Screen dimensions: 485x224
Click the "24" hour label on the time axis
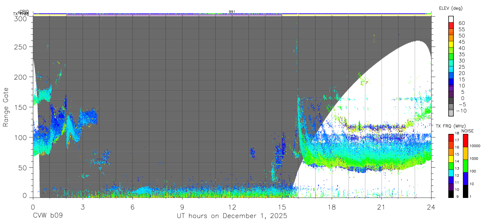pyautogui.click(x=431, y=207)
